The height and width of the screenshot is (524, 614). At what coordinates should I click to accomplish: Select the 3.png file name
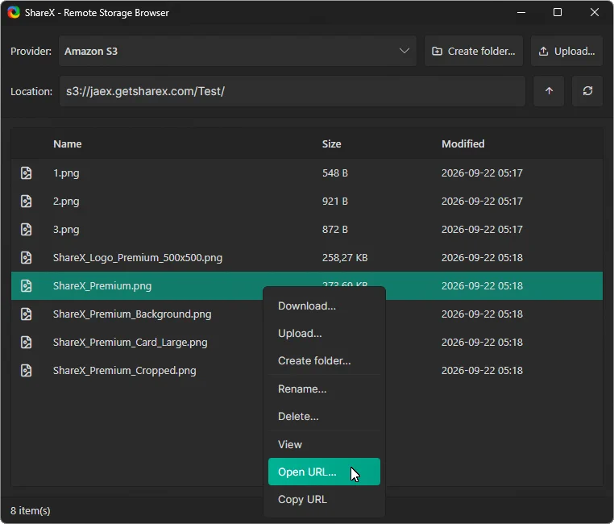pos(66,230)
